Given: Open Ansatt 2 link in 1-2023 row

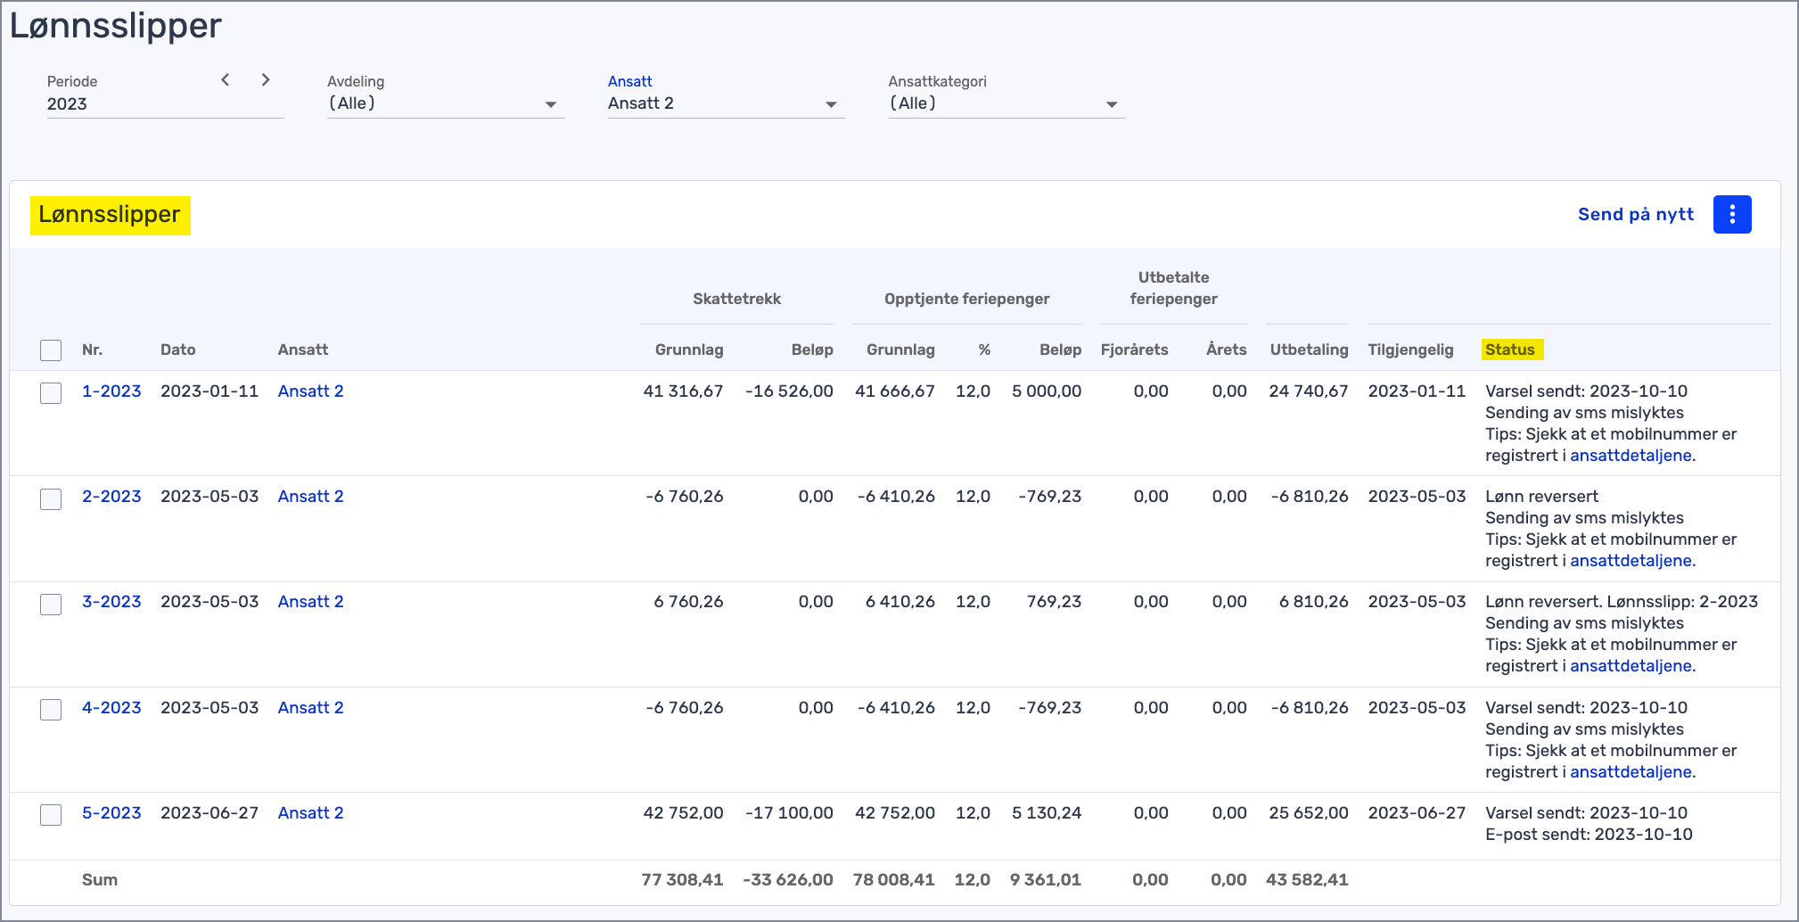Looking at the screenshot, I should 310,391.
